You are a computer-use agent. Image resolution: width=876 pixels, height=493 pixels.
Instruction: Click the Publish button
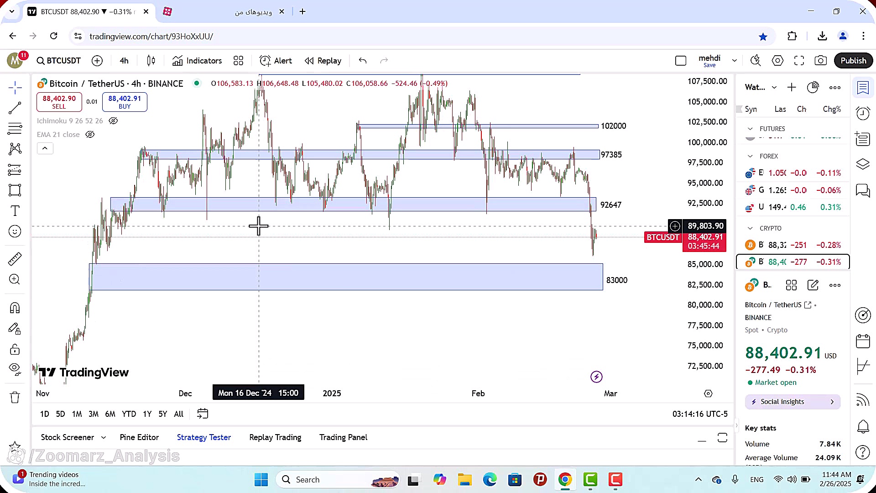(x=853, y=61)
